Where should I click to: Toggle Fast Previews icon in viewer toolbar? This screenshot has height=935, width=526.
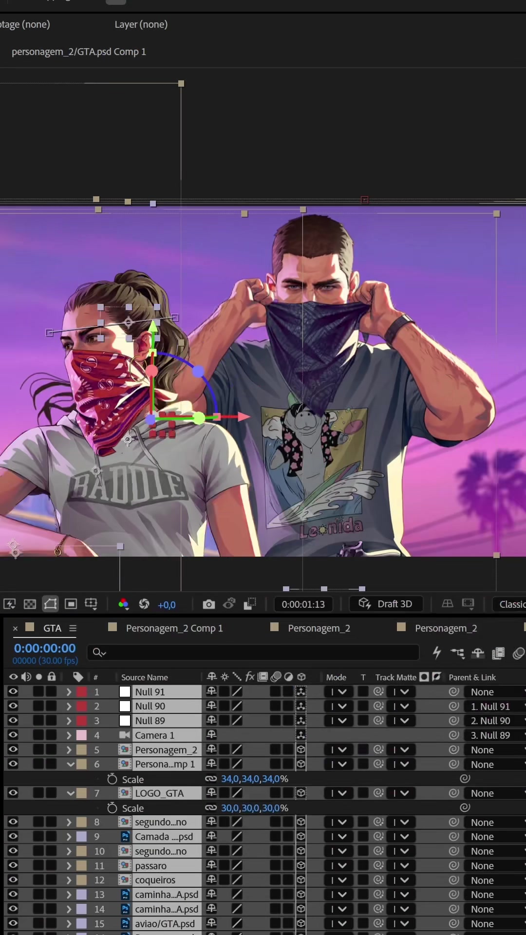pyautogui.click(x=10, y=604)
